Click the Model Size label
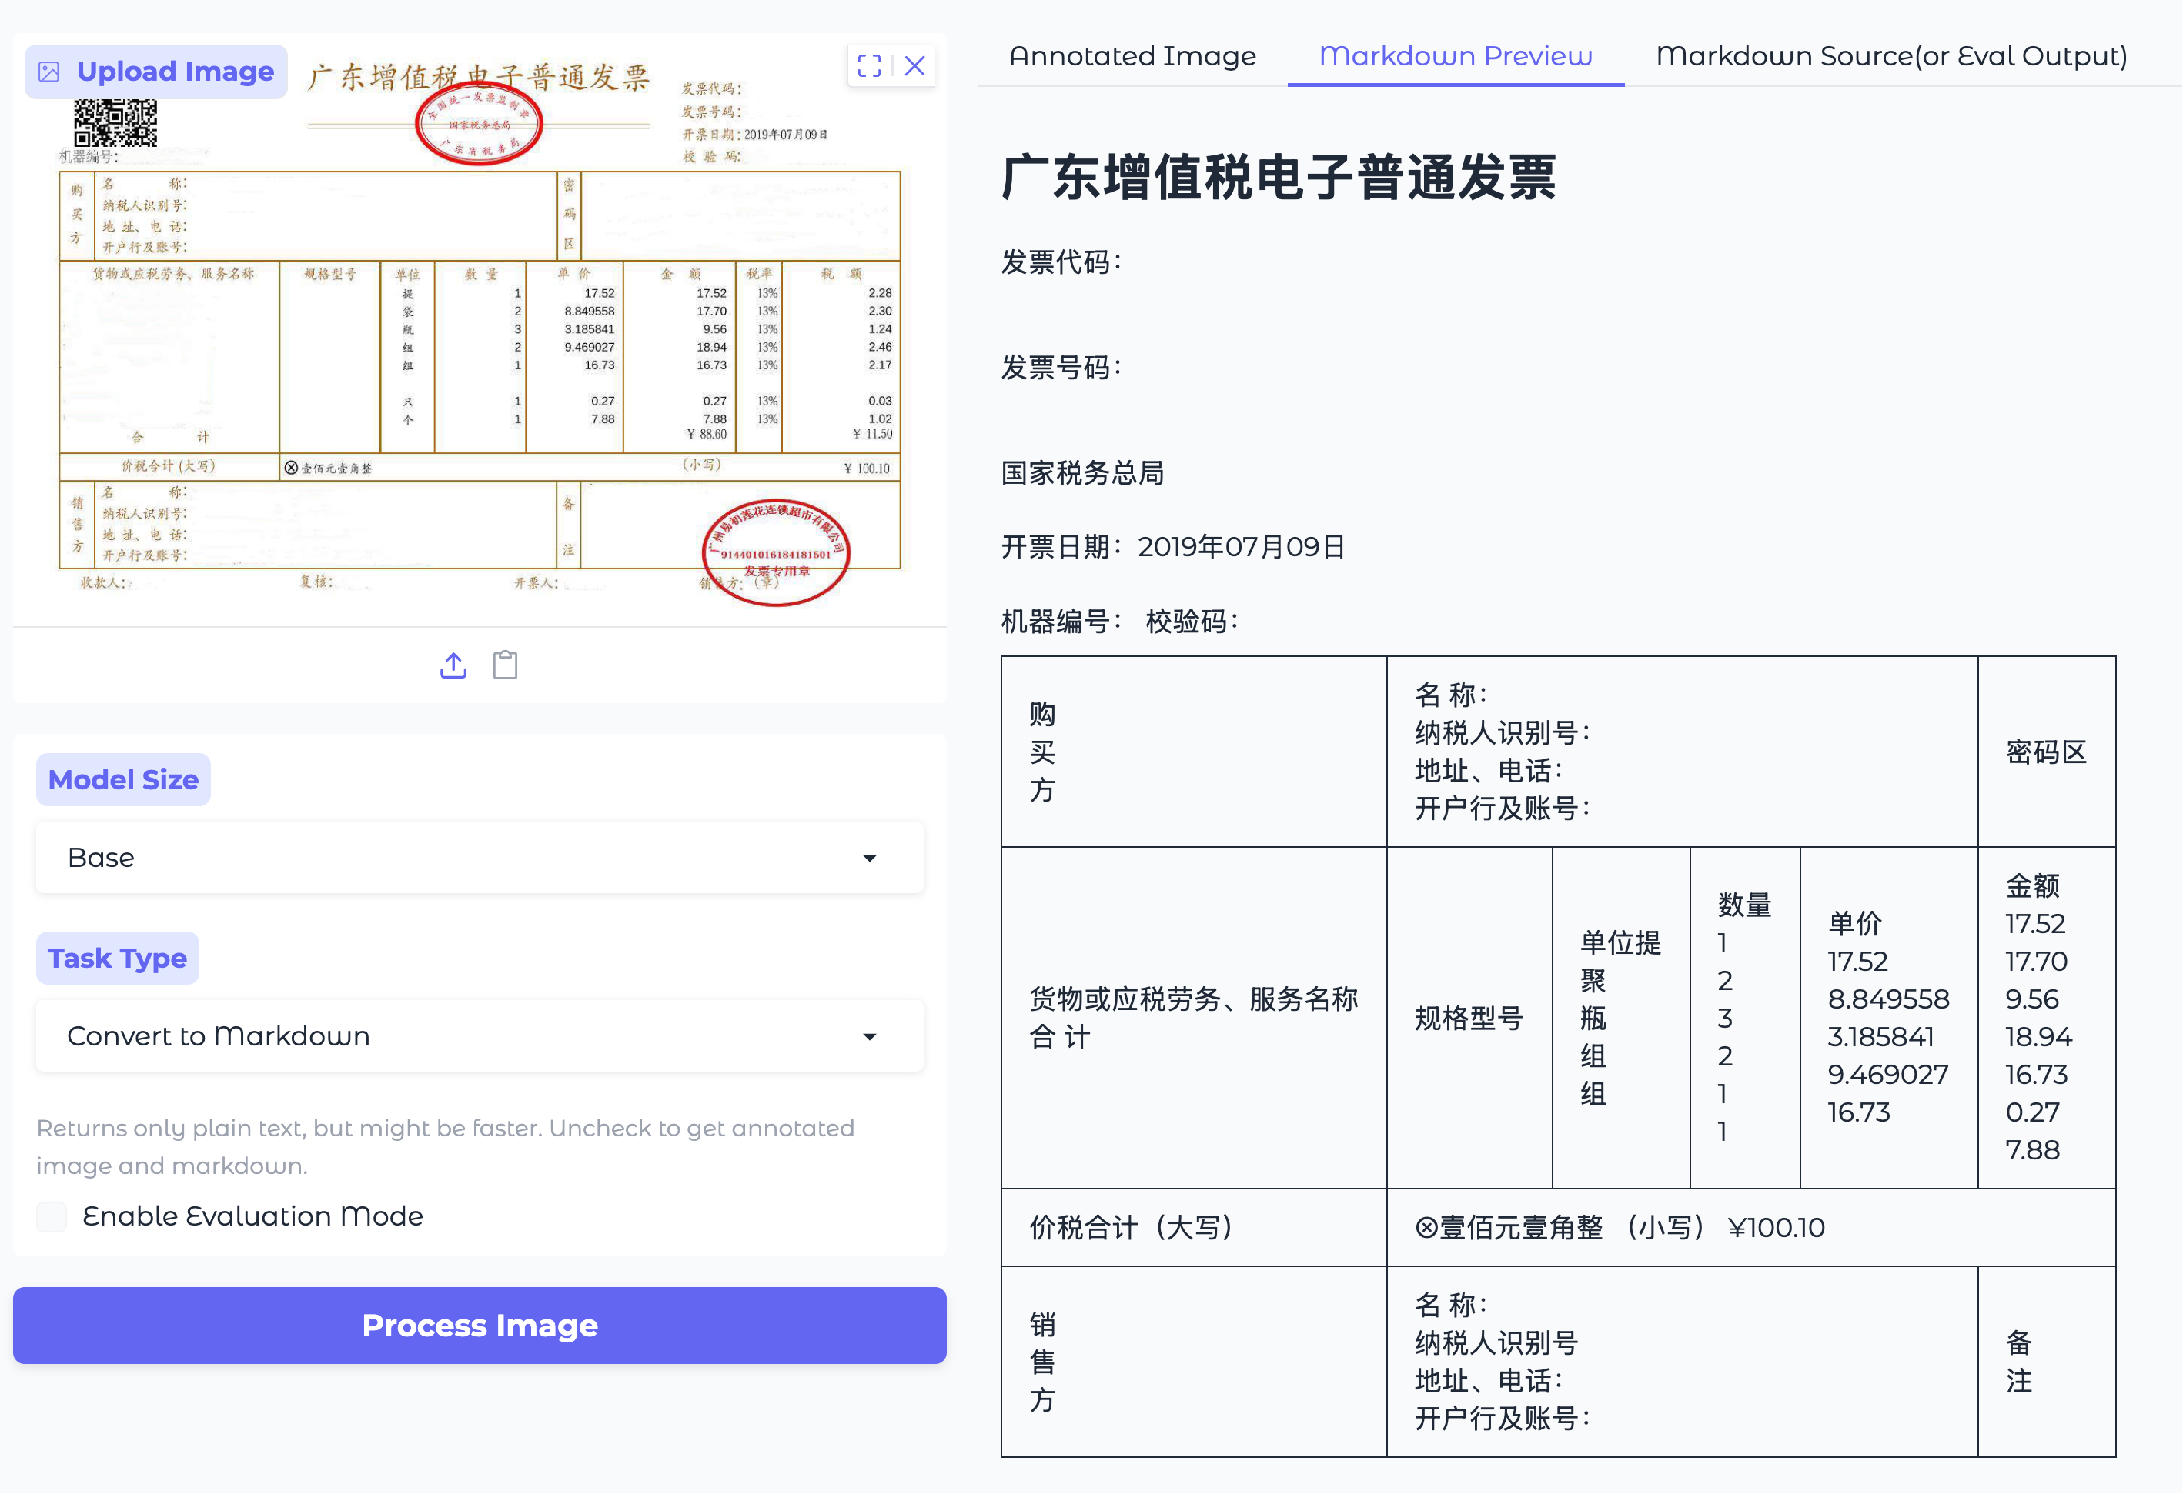This screenshot has height=1494, width=2183. click(x=123, y=780)
